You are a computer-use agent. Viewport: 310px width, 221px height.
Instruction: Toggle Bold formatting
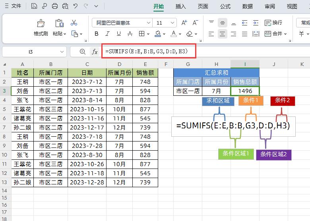(97, 34)
